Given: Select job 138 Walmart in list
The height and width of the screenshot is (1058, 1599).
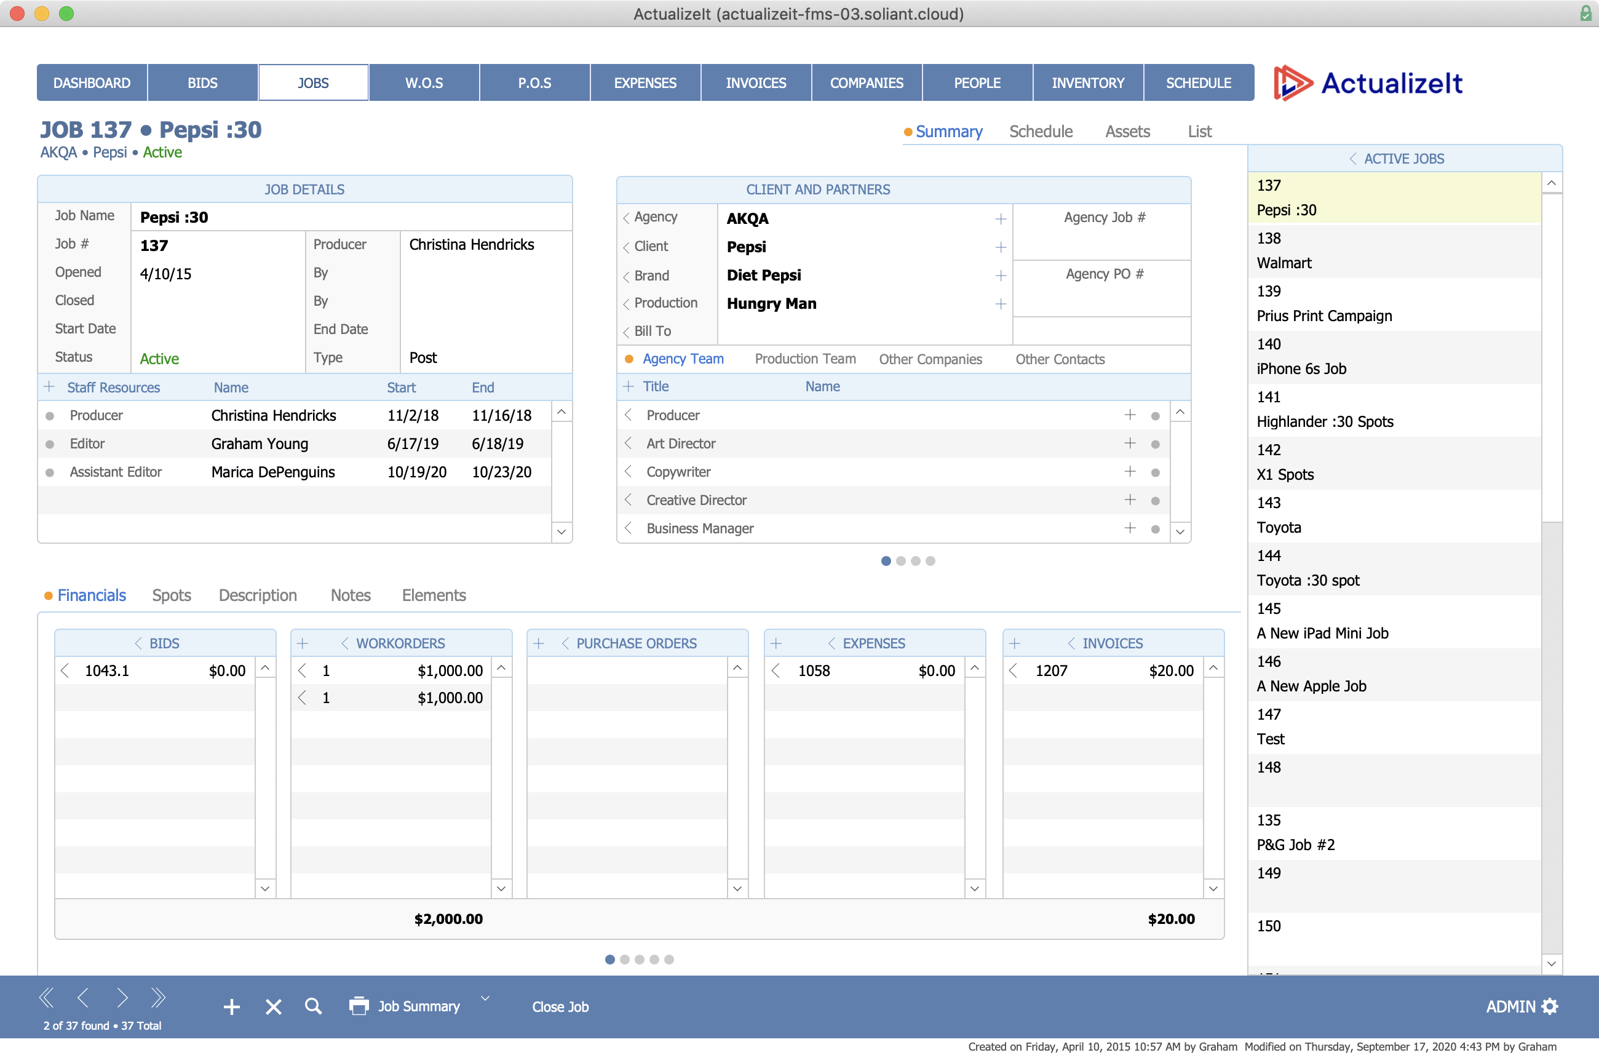Looking at the screenshot, I should click(x=1394, y=250).
